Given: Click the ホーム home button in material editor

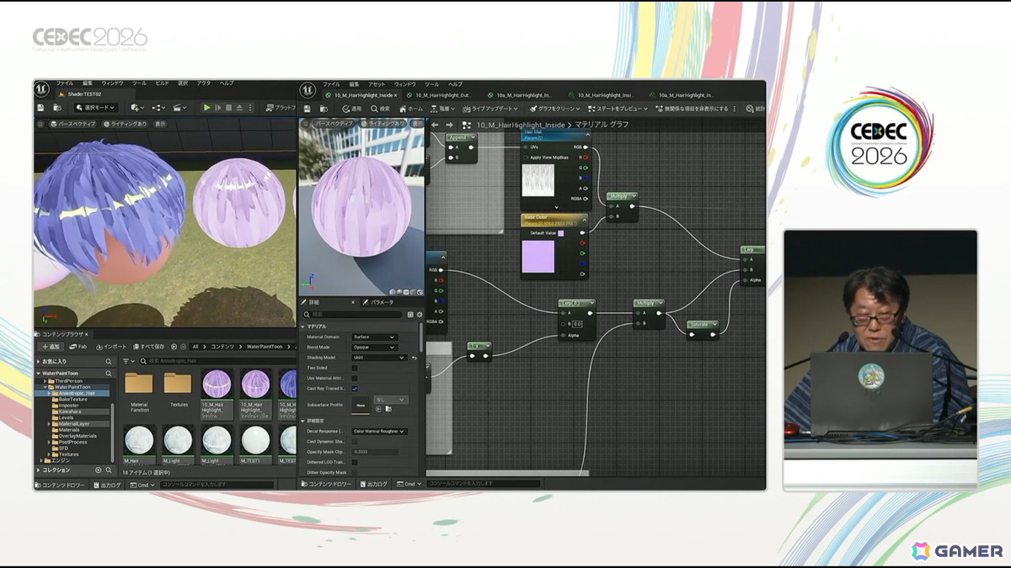Looking at the screenshot, I should point(411,109).
